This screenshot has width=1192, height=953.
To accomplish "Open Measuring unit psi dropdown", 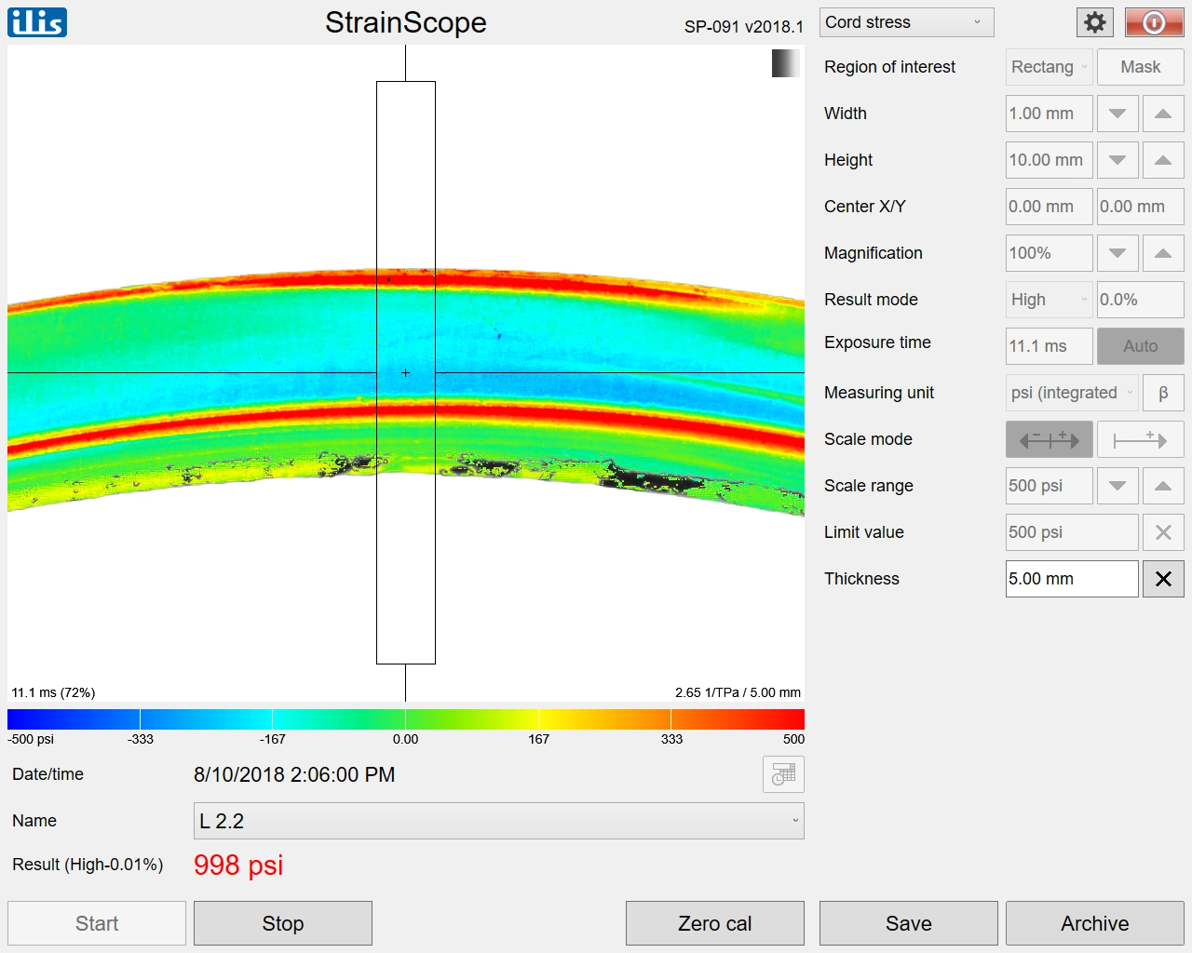I will click(x=1073, y=393).
